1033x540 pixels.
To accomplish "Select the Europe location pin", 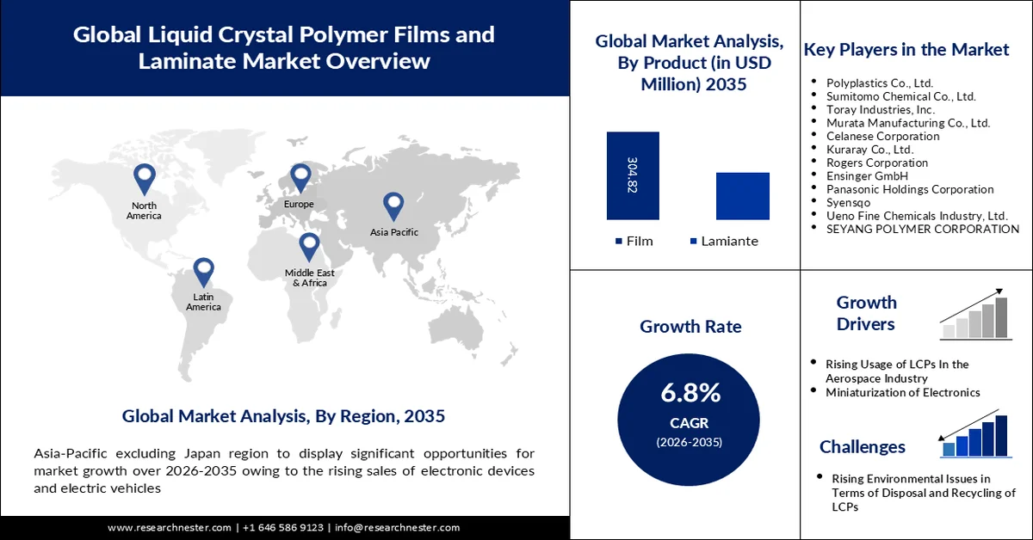I will [300, 175].
